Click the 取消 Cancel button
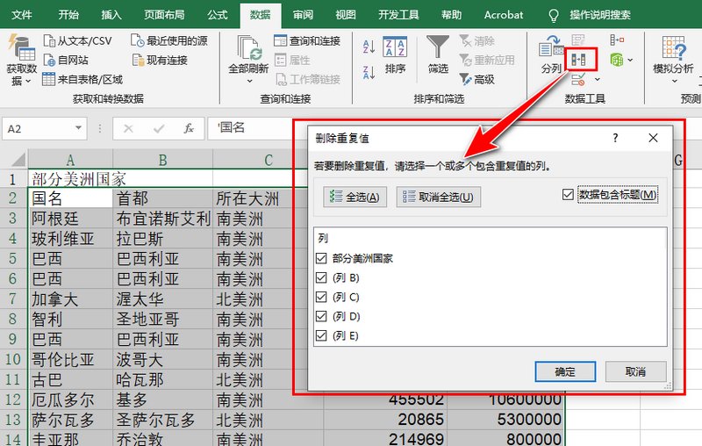Viewport: 702px width, 446px height. (635, 371)
